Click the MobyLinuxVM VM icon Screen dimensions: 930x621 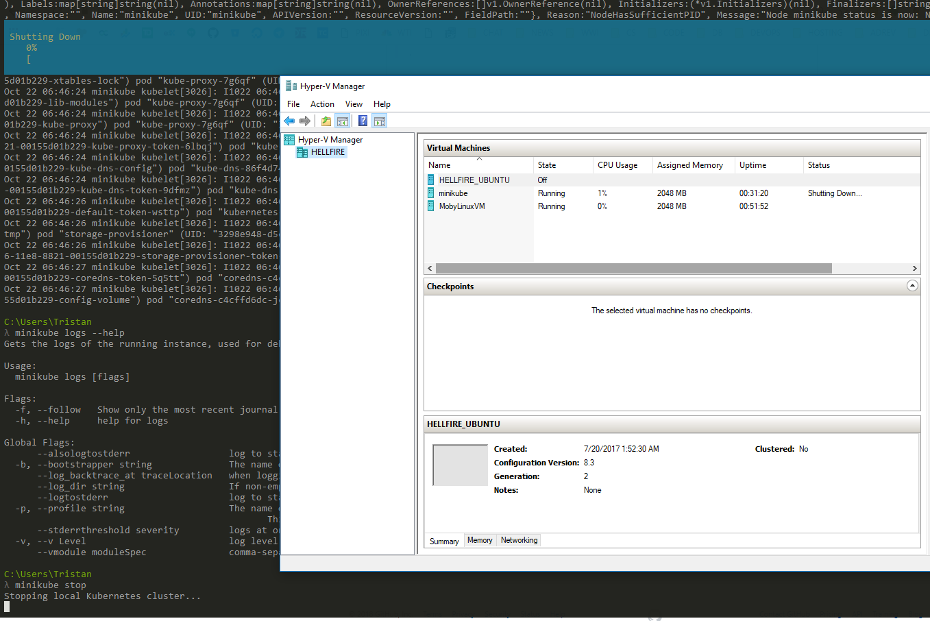(x=431, y=206)
